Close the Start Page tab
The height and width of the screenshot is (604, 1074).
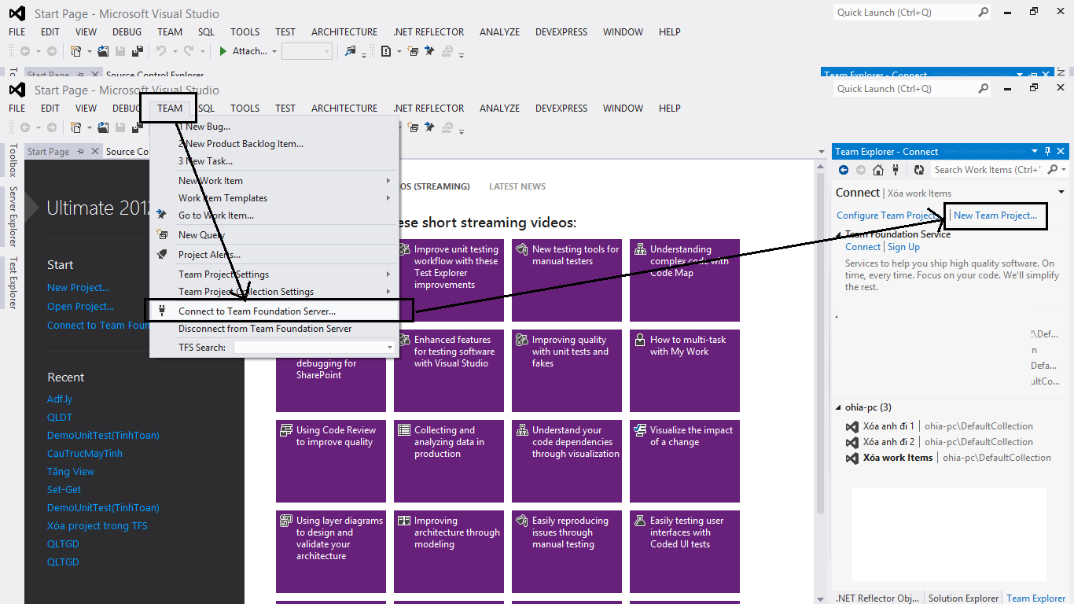95,152
